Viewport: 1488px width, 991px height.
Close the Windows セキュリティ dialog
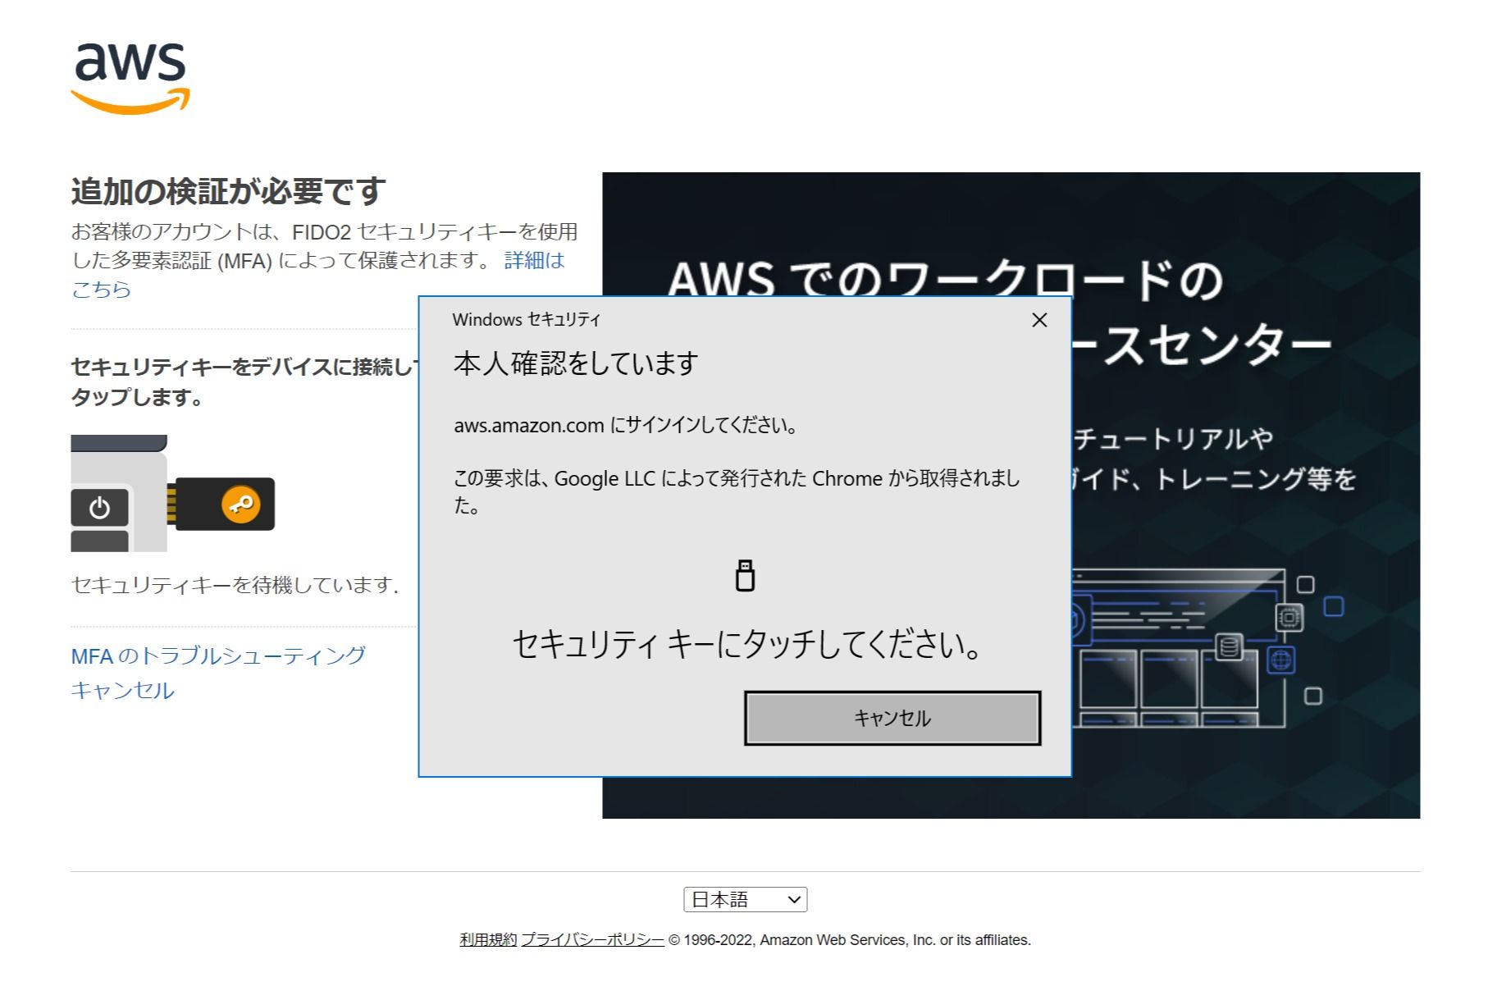pos(1039,320)
